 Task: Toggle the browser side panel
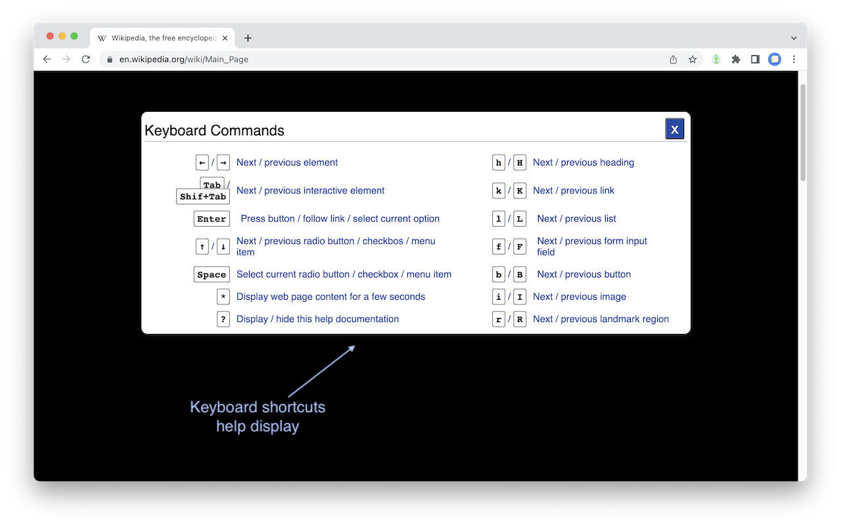click(x=756, y=59)
